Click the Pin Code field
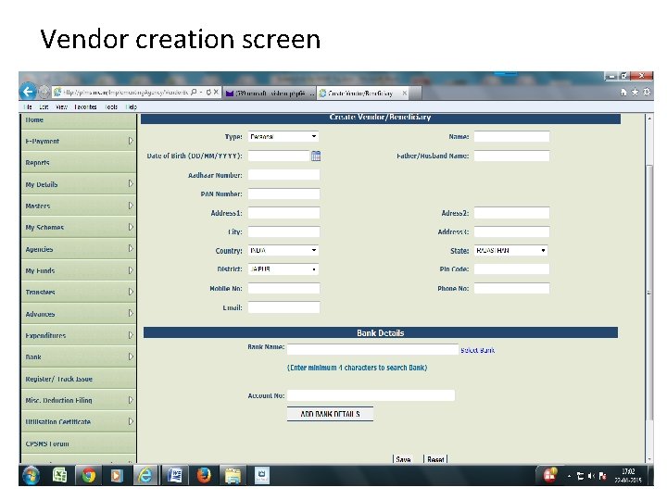 tap(511, 269)
